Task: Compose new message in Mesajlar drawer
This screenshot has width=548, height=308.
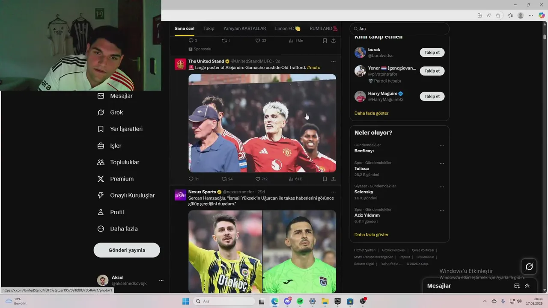Action: pos(517,286)
